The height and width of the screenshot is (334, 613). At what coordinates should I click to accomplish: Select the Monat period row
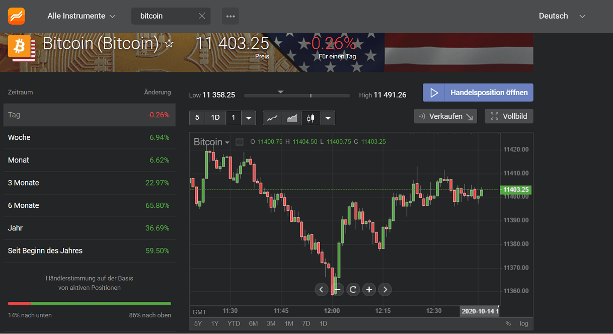(90, 160)
